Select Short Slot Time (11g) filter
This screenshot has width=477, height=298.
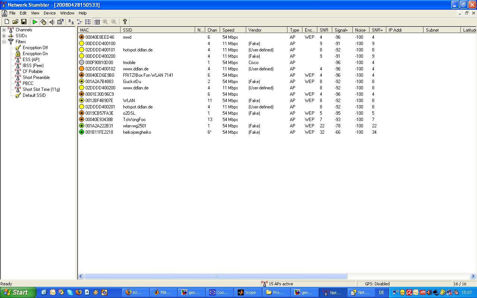tap(41, 89)
